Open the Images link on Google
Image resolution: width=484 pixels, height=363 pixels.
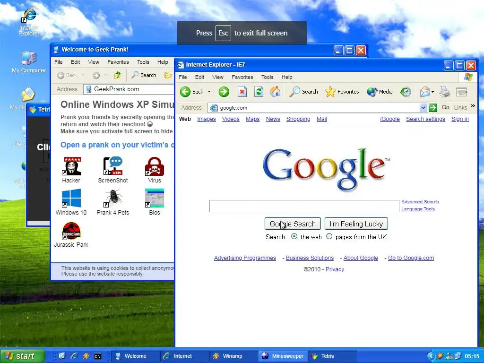point(207,119)
